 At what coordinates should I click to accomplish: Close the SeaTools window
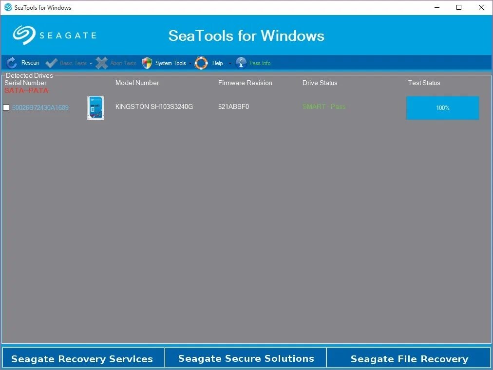coord(481,7)
